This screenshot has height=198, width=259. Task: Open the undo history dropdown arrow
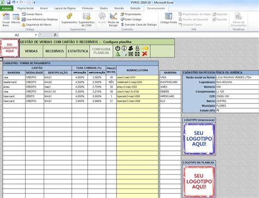pyautogui.click(x=17, y=3)
